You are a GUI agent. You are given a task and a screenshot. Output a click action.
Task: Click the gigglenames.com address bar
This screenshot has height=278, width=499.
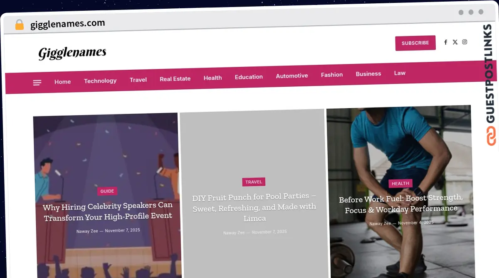point(68,24)
